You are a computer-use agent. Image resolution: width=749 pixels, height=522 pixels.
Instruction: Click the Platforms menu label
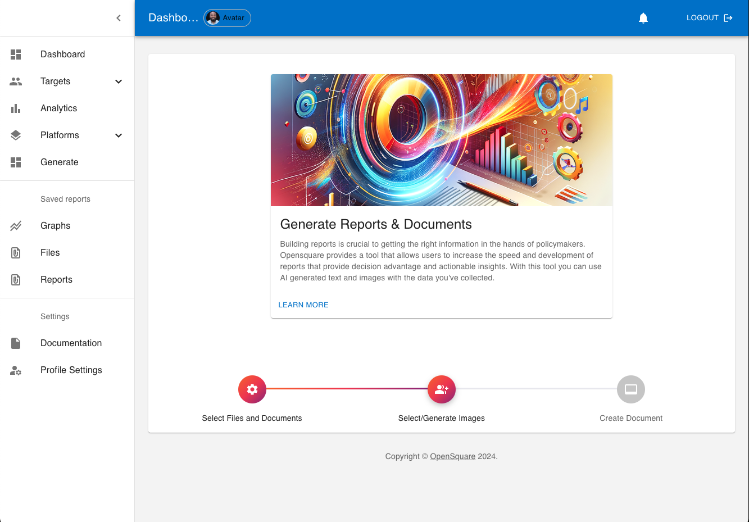click(x=60, y=135)
